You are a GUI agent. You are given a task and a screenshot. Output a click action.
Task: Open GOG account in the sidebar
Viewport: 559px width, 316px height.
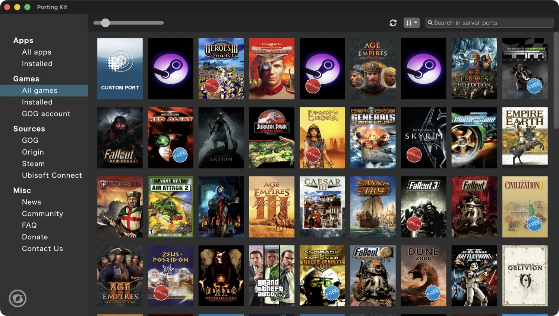coord(46,114)
